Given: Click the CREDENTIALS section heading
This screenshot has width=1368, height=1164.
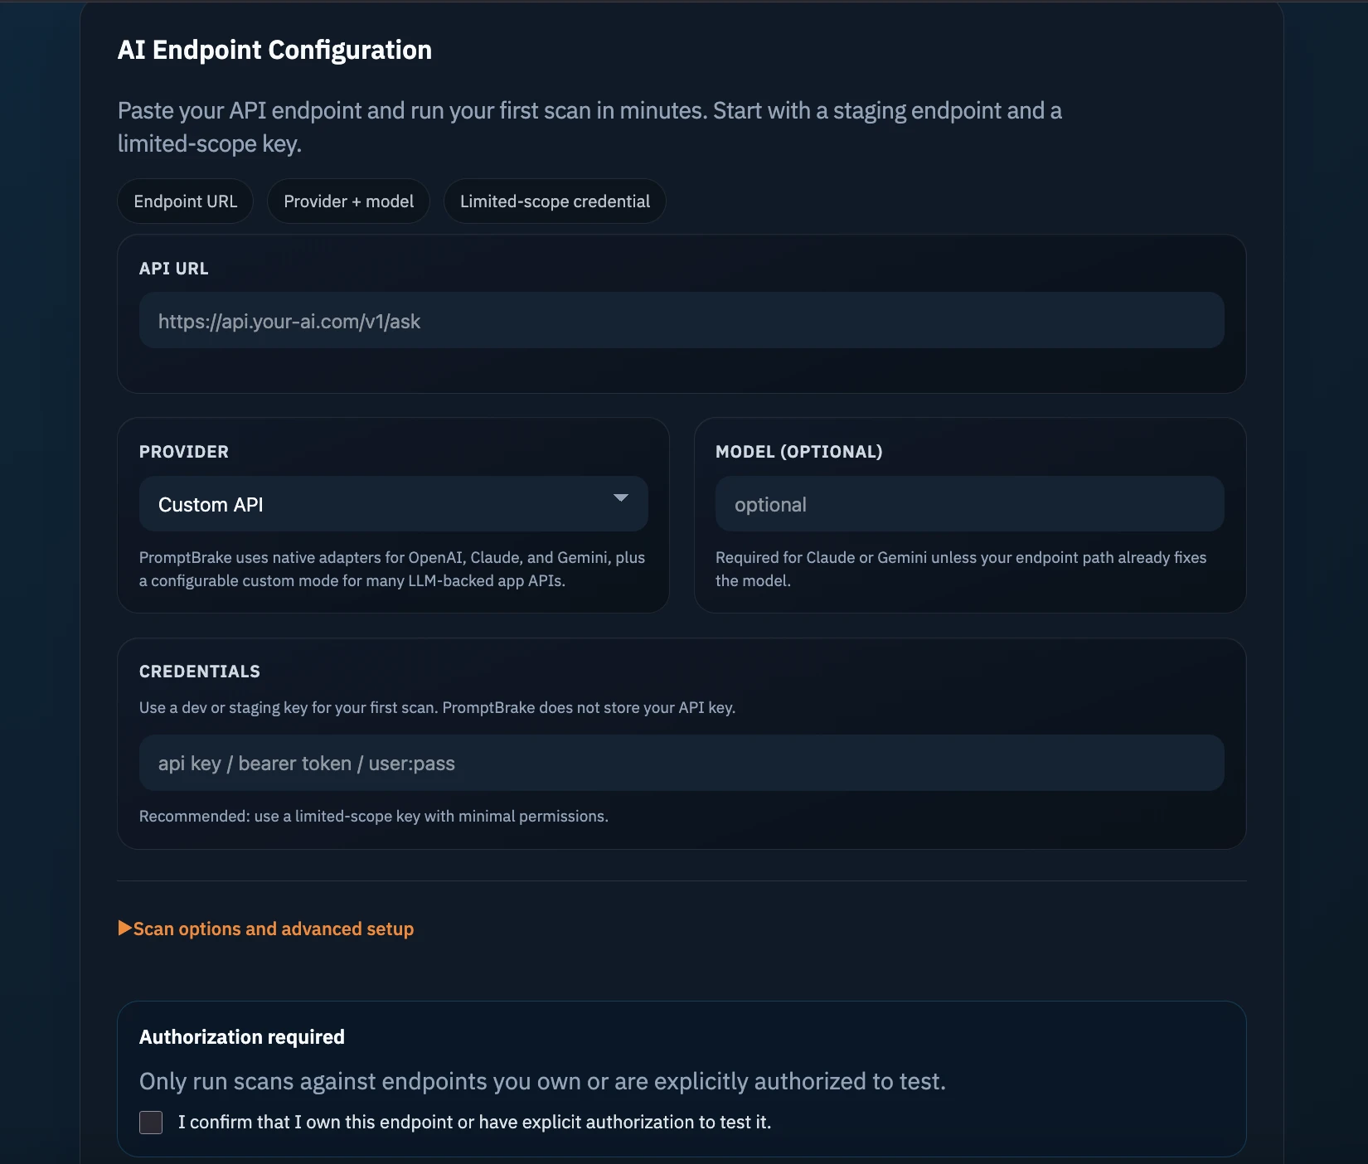Looking at the screenshot, I should click(x=200, y=672).
